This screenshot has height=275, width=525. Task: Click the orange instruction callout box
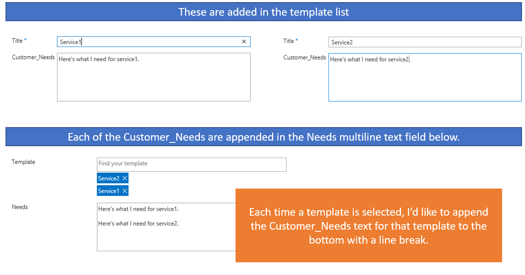[x=369, y=225]
